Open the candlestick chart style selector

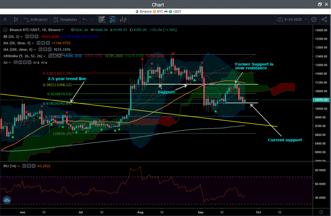click(16, 20)
